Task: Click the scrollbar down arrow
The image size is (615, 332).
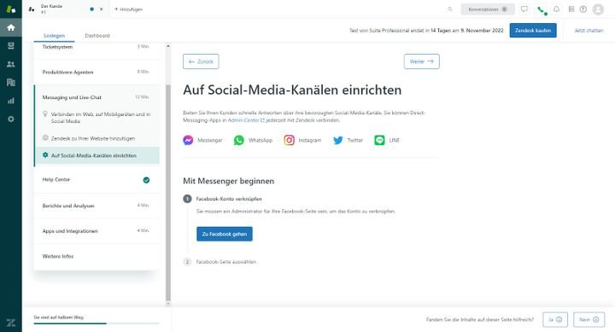Action: pos(168,304)
